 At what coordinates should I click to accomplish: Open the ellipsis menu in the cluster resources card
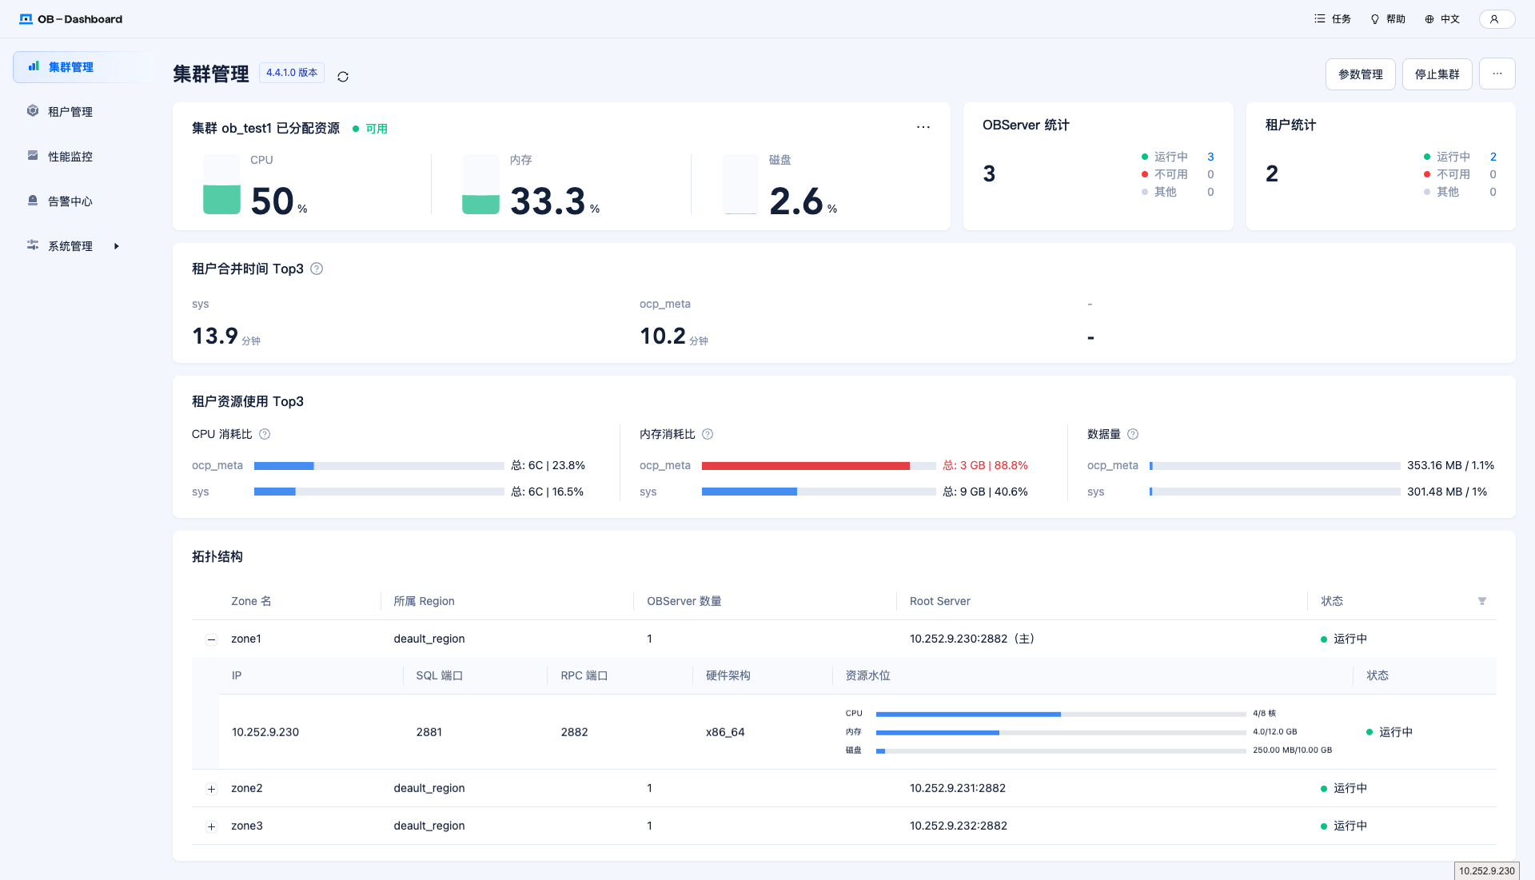[x=923, y=128]
